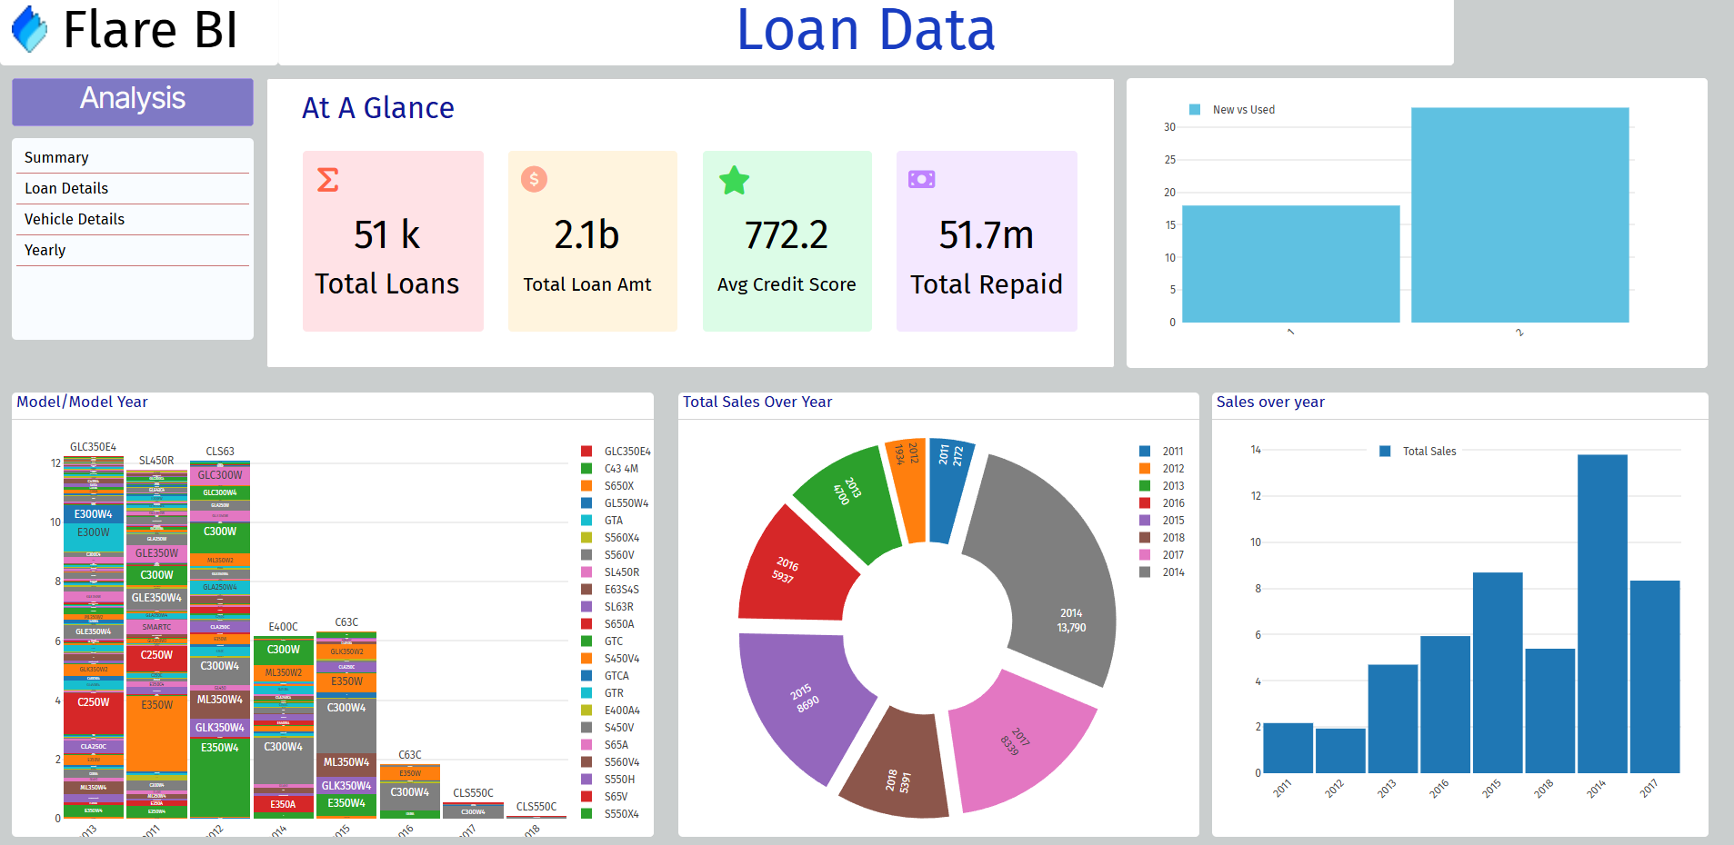
Task: Open the Summary menu item
Action: coord(56,158)
